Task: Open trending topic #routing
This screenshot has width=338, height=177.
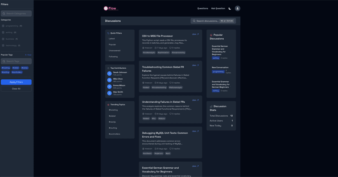Action: (x=113, y=128)
